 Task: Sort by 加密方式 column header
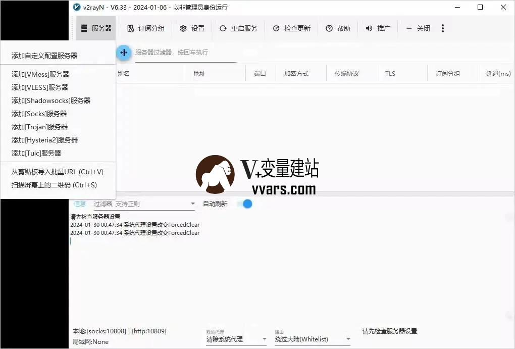coord(296,74)
